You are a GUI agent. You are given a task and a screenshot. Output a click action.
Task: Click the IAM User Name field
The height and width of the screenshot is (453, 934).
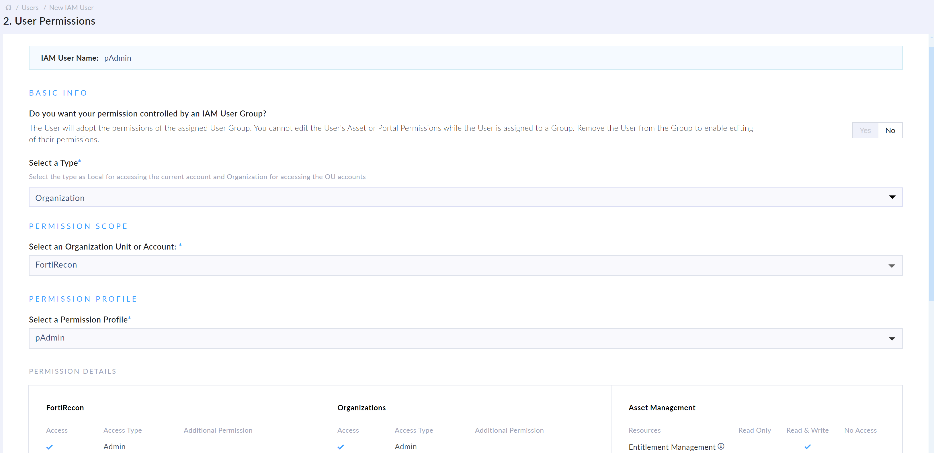(118, 58)
